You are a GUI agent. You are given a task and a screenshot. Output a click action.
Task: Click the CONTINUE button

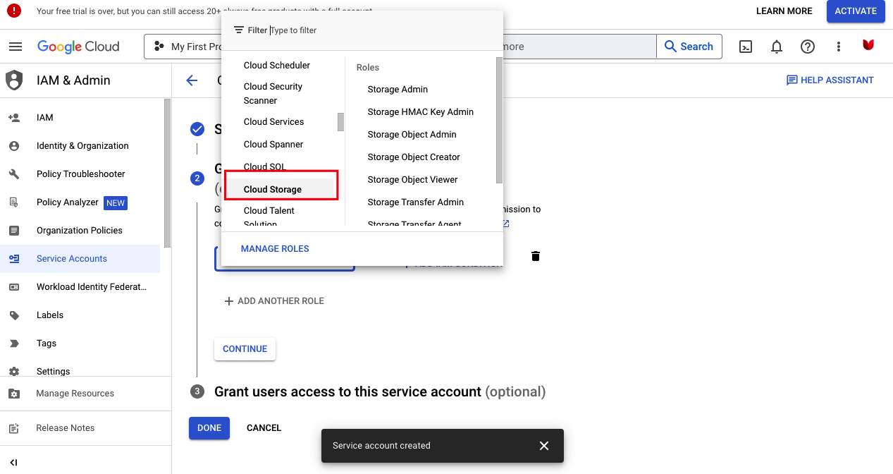pyautogui.click(x=245, y=349)
